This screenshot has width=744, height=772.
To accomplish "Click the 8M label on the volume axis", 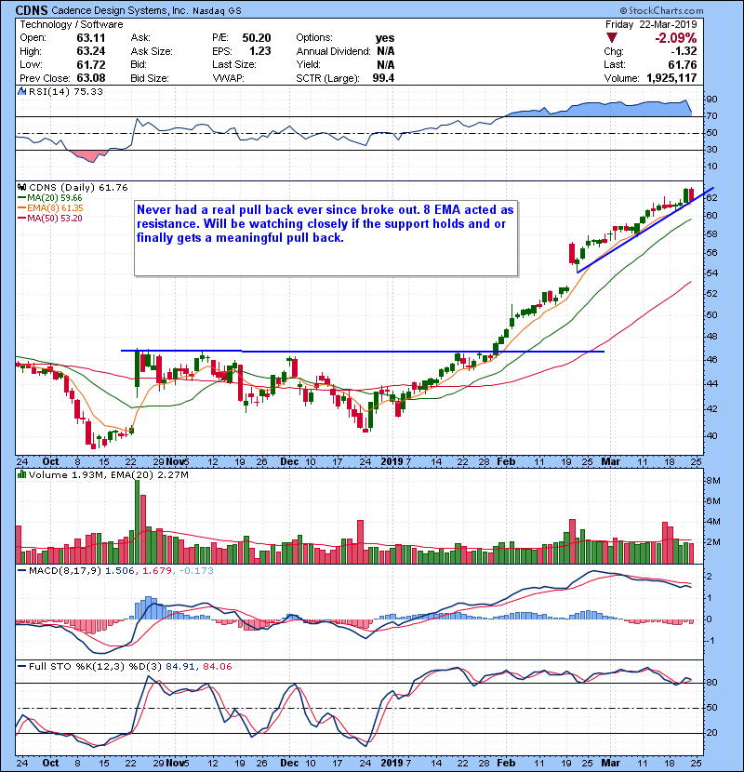I will tap(713, 481).
